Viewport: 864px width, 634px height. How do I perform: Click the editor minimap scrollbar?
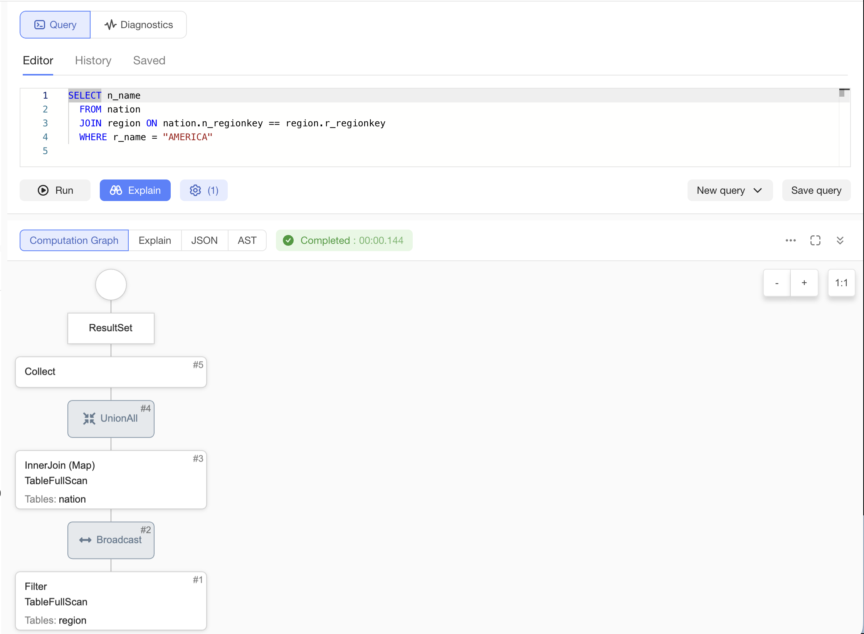coord(844,127)
